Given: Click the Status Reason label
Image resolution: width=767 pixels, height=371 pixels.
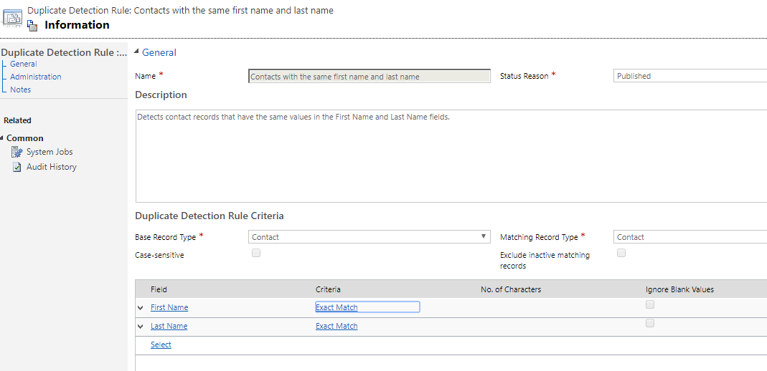Looking at the screenshot, I should 524,76.
